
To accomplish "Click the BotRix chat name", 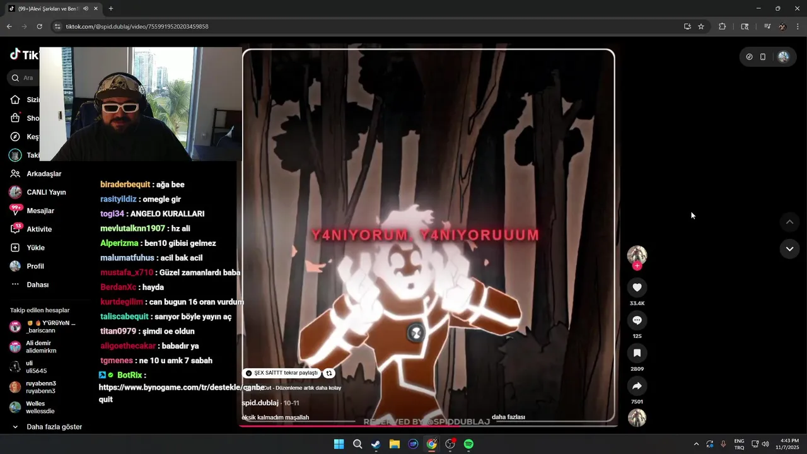I will point(130,375).
